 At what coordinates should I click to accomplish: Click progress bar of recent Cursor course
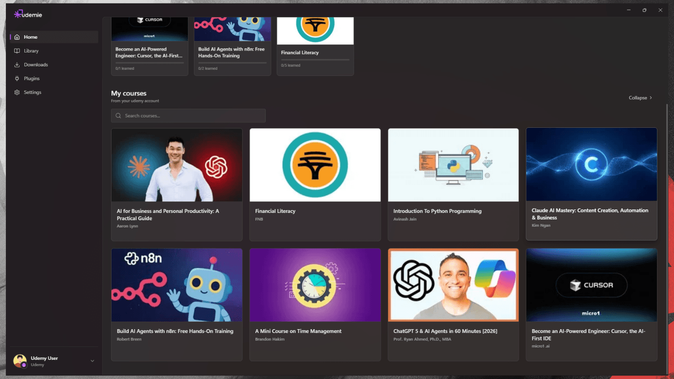click(x=150, y=63)
